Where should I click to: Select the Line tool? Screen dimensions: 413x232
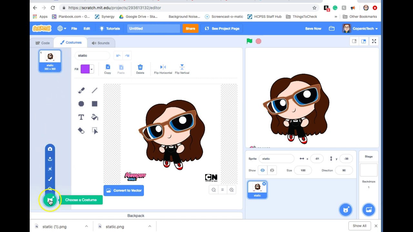tap(95, 91)
